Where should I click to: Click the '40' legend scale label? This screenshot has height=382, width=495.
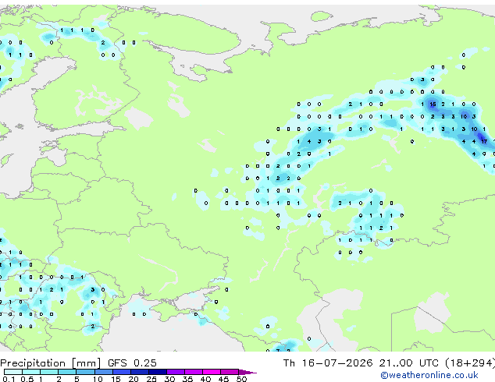pos(205,379)
